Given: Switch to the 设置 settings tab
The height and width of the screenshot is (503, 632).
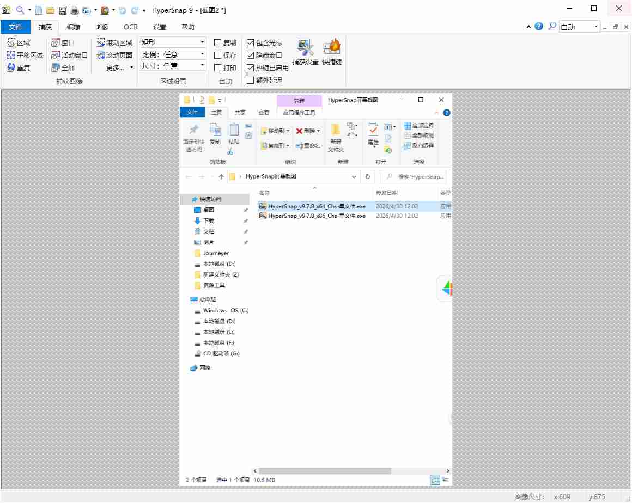Looking at the screenshot, I should coord(160,27).
